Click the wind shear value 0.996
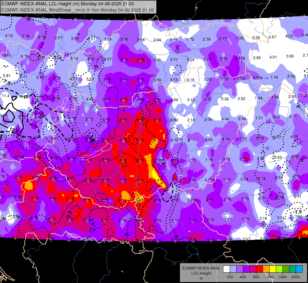 tap(20, 157)
